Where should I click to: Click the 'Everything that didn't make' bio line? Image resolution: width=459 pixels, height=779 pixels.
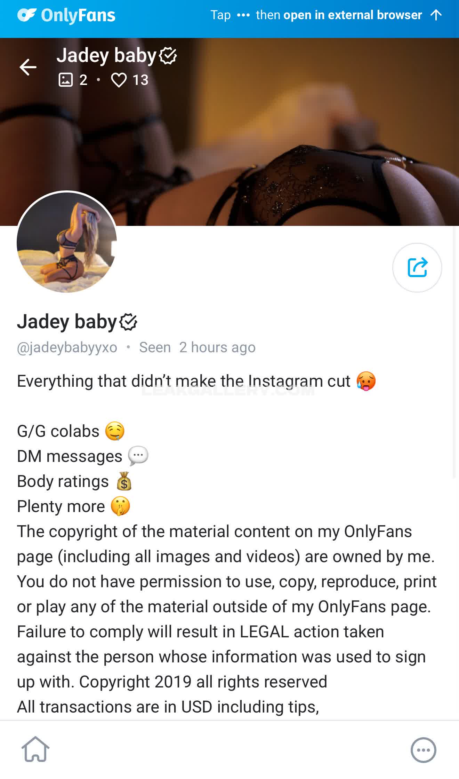[196, 381]
